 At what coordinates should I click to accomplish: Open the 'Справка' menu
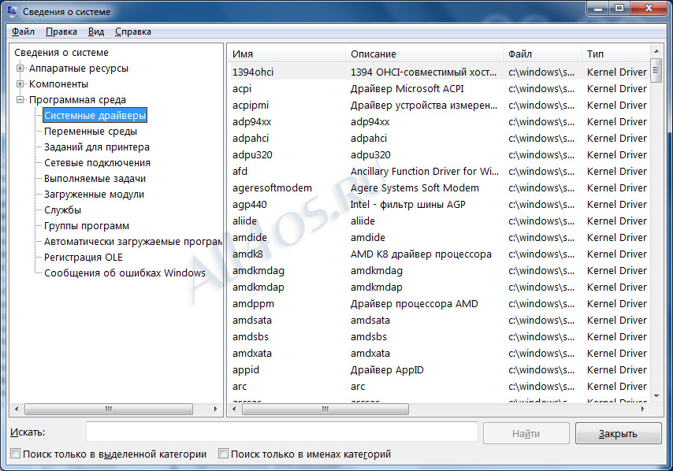(133, 32)
